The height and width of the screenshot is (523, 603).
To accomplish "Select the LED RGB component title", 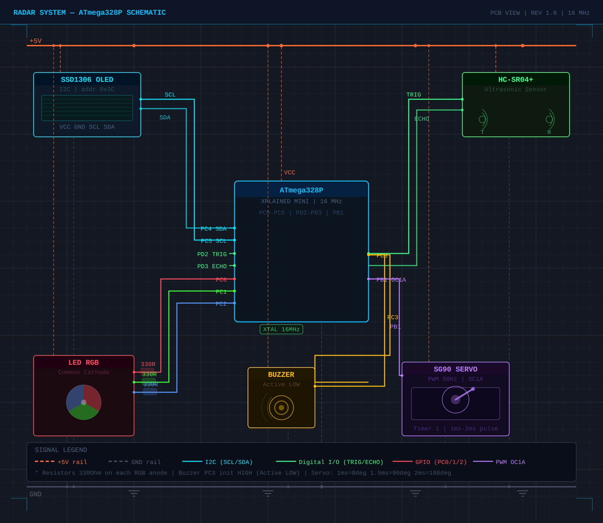I will [83, 362].
